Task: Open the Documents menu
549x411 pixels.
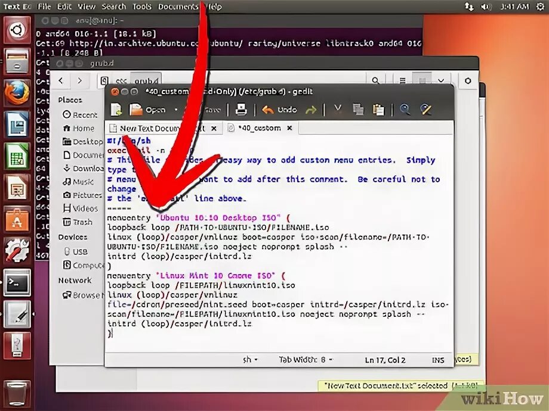Action: click(x=178, y=7)
